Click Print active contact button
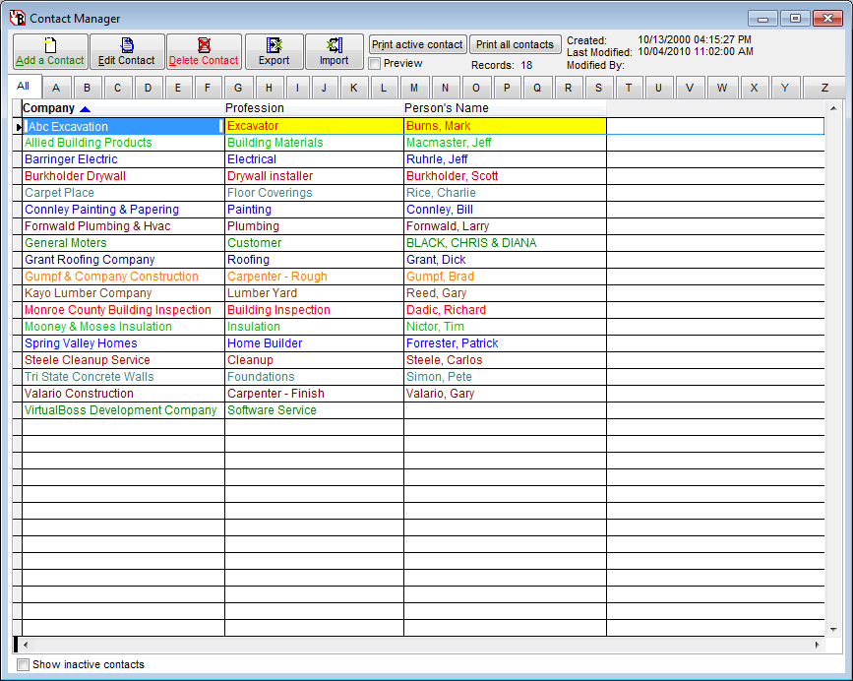This screenshot has width=853, height=681. (x=417, y=44)
